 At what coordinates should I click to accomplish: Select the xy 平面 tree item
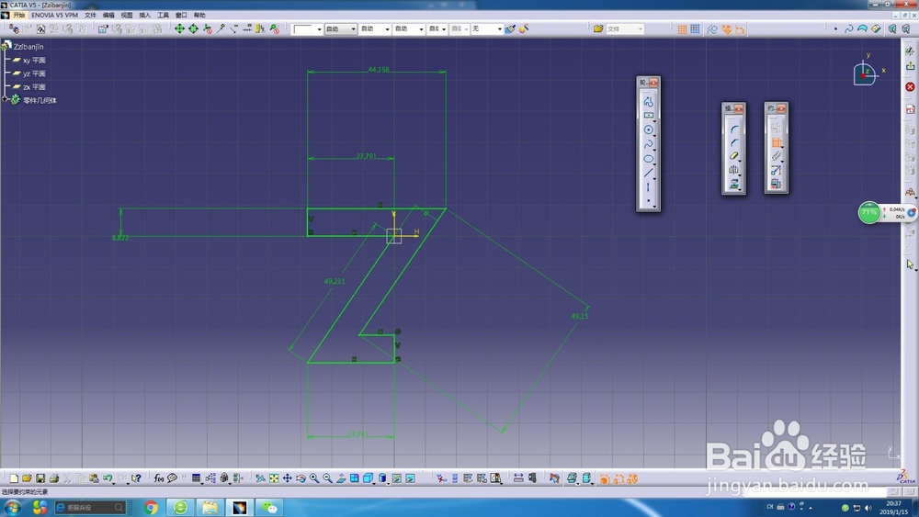(x=34, y=60)
